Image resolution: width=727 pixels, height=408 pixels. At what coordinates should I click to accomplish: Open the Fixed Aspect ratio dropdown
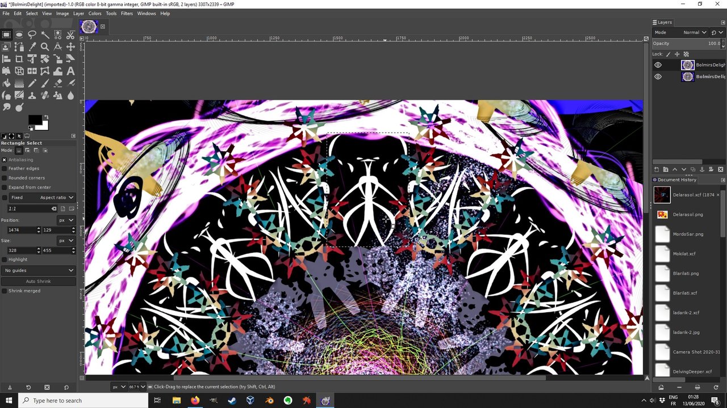[43, 197]
